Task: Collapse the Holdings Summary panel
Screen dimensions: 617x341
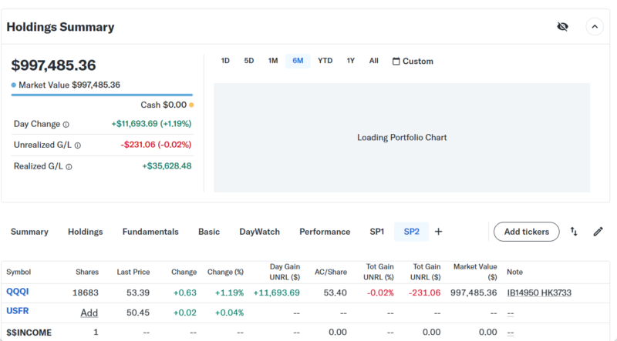Action: tap(594, 27)
